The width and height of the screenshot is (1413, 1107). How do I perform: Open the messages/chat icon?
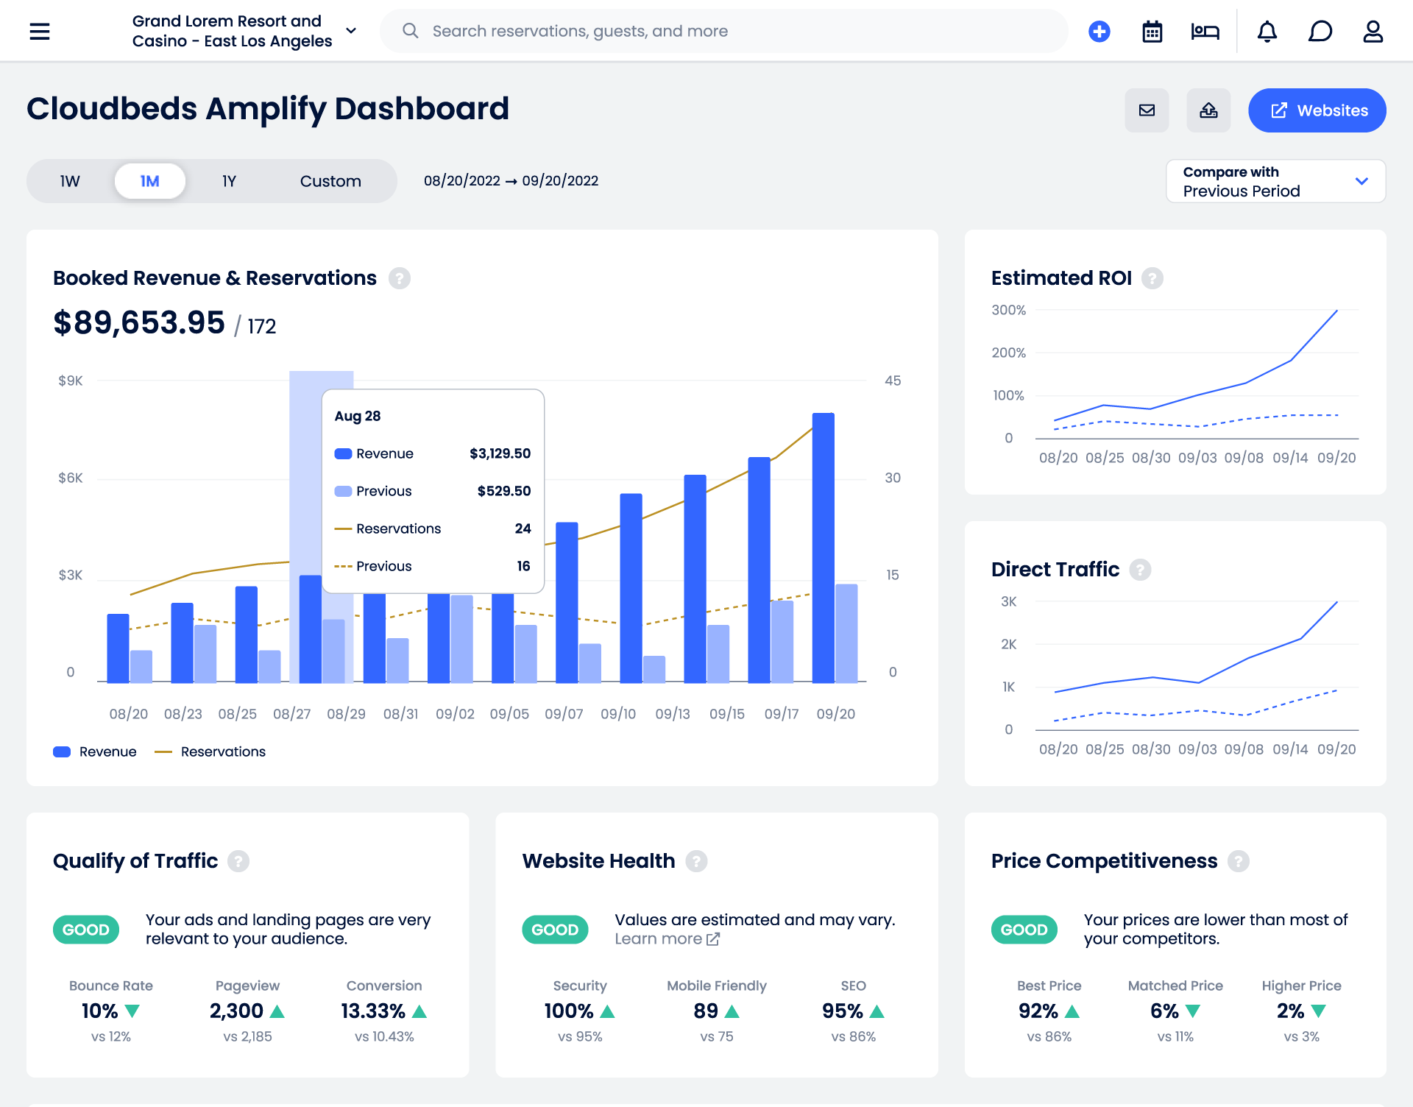point(1320,31)
